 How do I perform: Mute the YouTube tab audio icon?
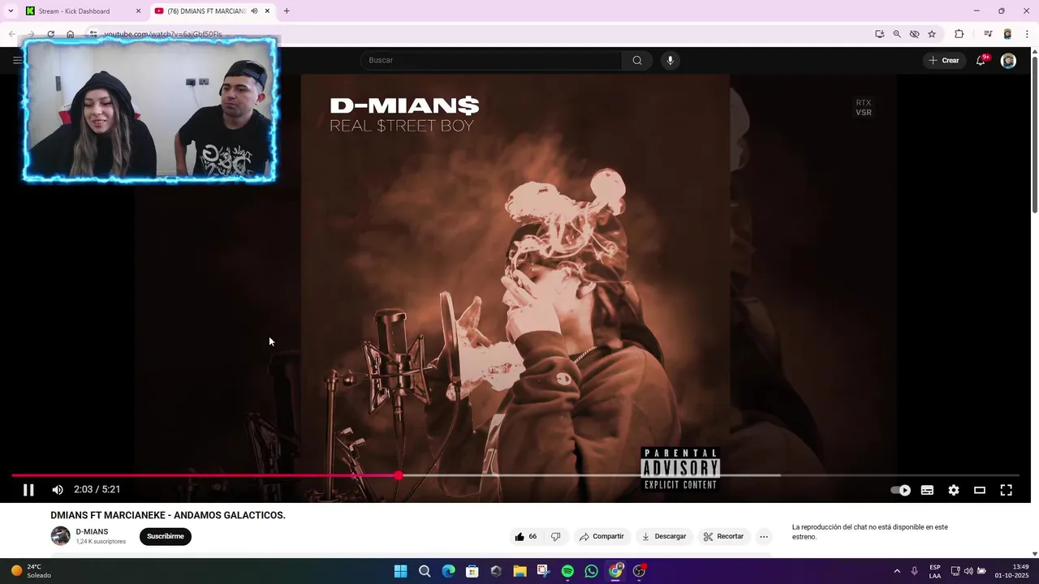point(254,11)
